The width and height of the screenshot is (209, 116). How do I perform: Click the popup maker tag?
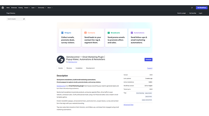point(149,96)
